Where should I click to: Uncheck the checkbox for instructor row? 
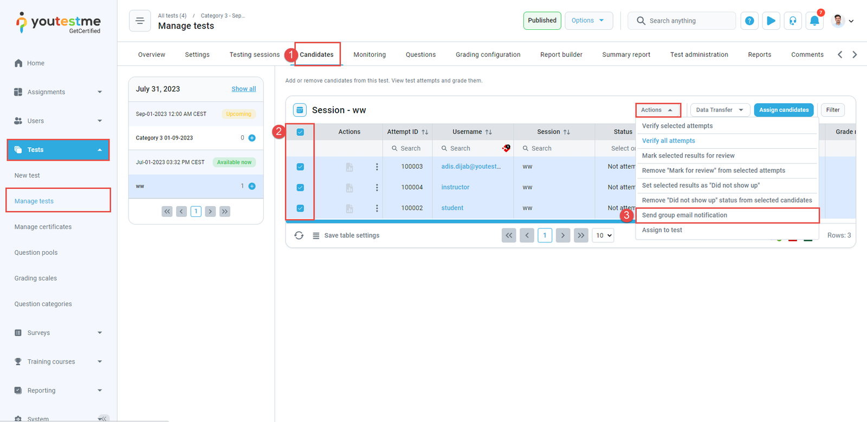click(300, 187)
